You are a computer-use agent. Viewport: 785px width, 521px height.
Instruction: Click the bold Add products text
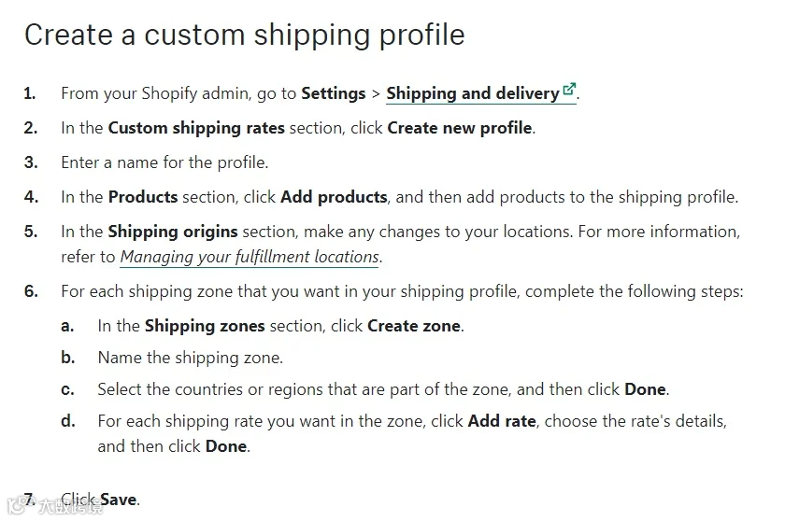click(x=334, y=197)
